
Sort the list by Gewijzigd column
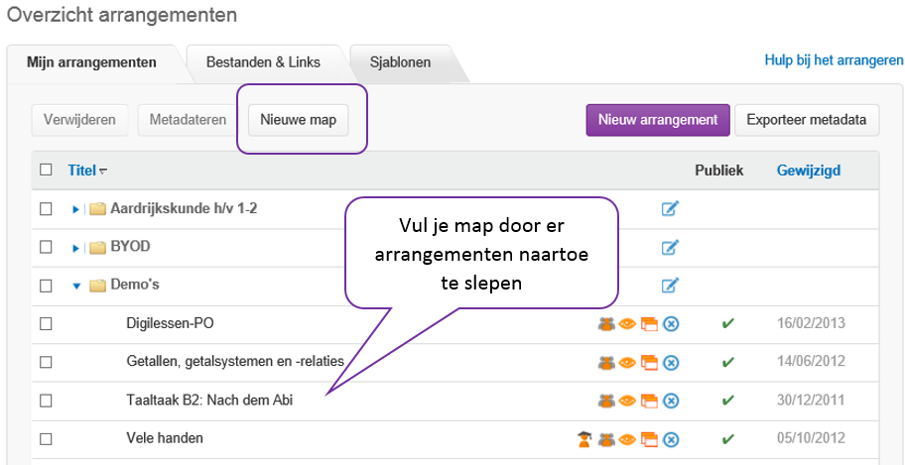(x=808, y=170)
